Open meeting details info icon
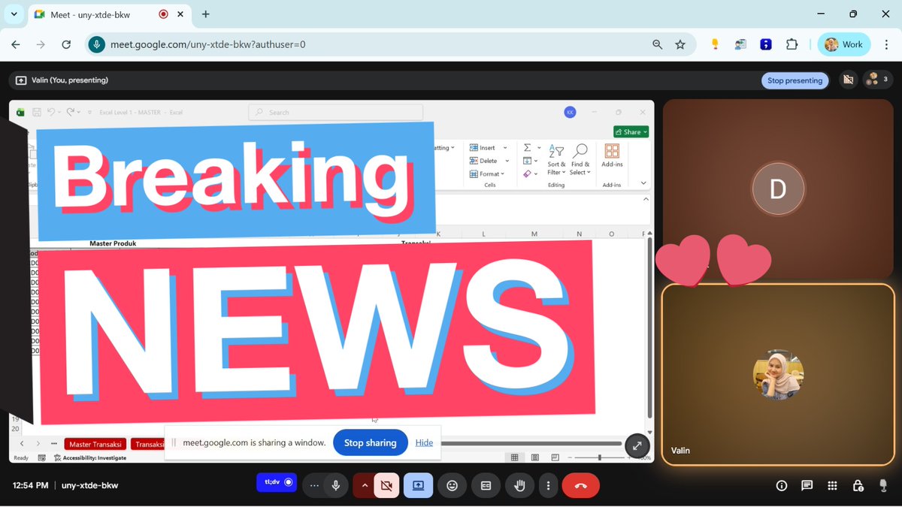 pos(782,485)
